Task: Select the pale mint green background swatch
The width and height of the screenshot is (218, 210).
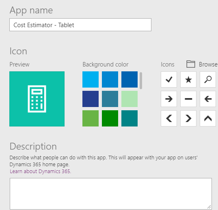Action: click(x=130, y=99)
